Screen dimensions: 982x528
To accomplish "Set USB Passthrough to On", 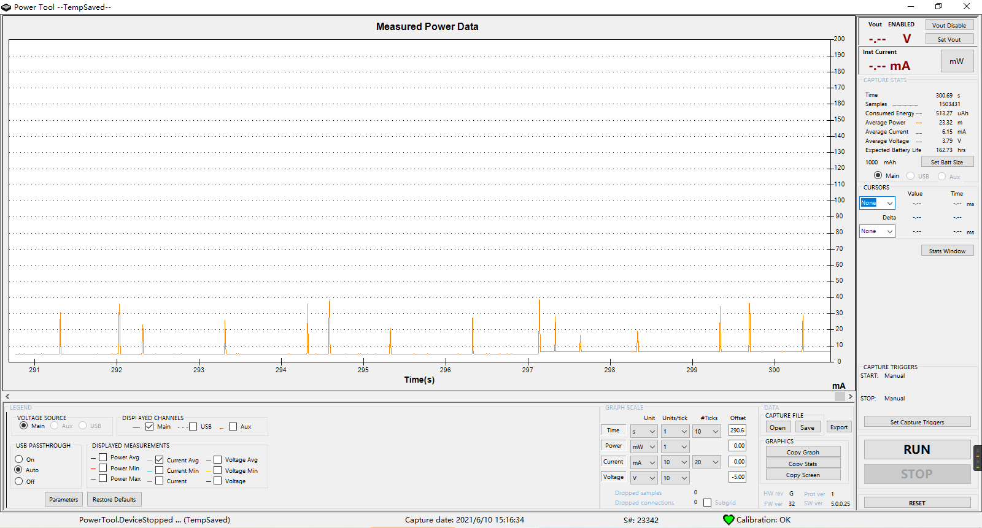I will tap(18, 459).
